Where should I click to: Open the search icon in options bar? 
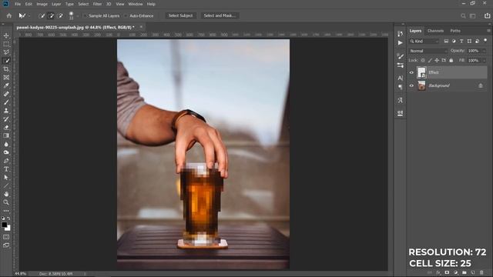[463, 15]
